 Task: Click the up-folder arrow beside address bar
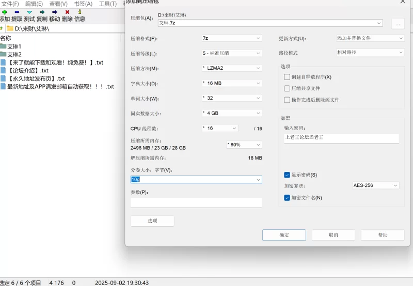coord(2,28)
